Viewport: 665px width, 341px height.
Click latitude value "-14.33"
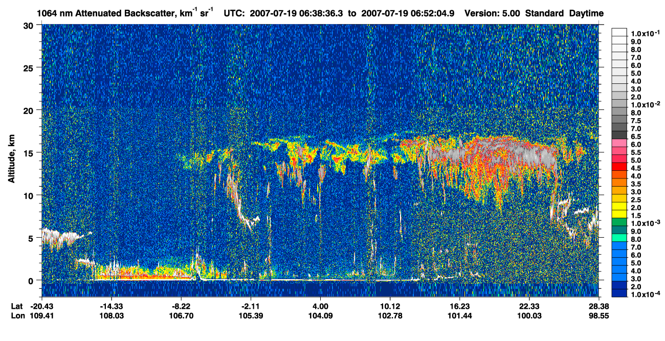(x=112, y=306)
